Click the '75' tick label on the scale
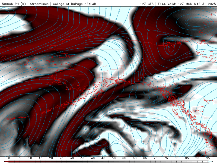Viewport: 217px width, 163px height. point(166,158)
